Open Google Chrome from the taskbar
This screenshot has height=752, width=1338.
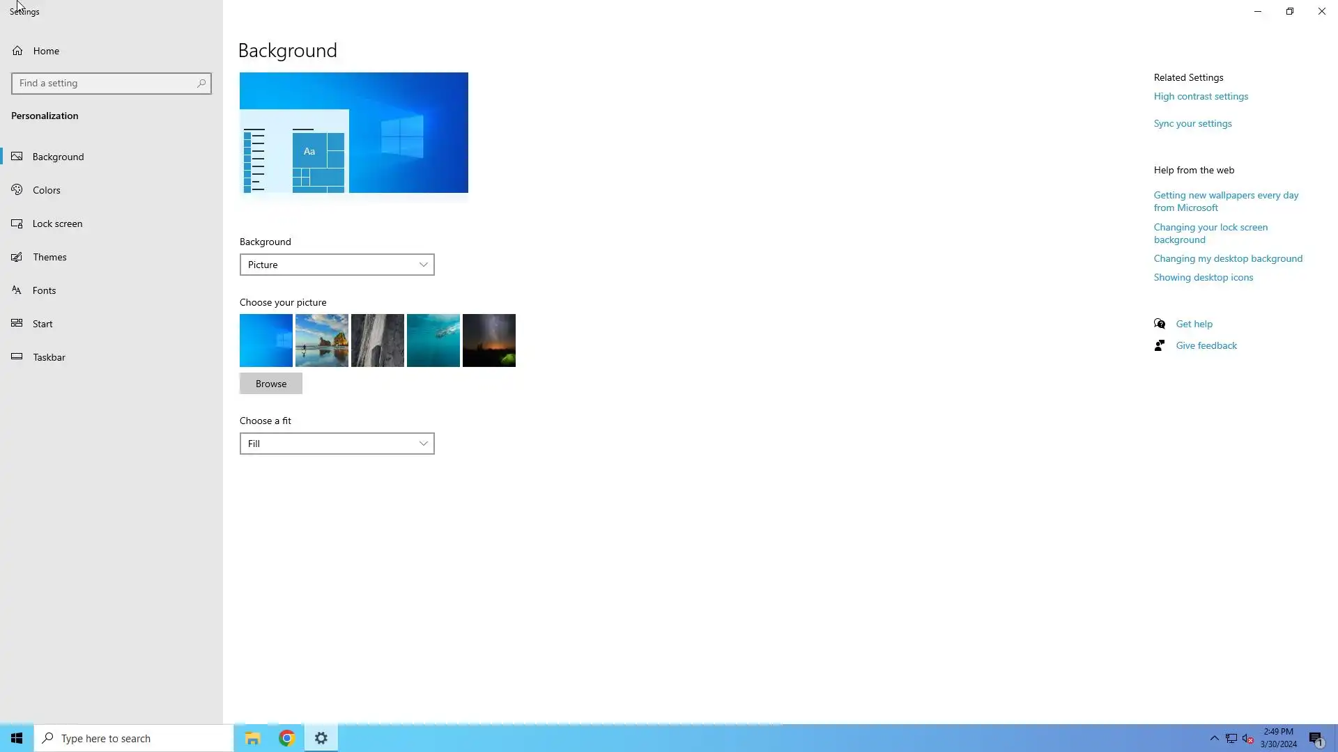pos(286,738)
